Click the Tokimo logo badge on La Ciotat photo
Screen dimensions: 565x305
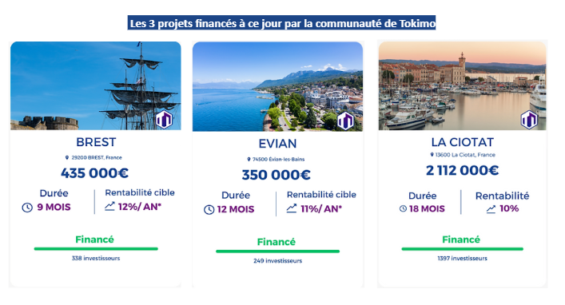point(529,120)
